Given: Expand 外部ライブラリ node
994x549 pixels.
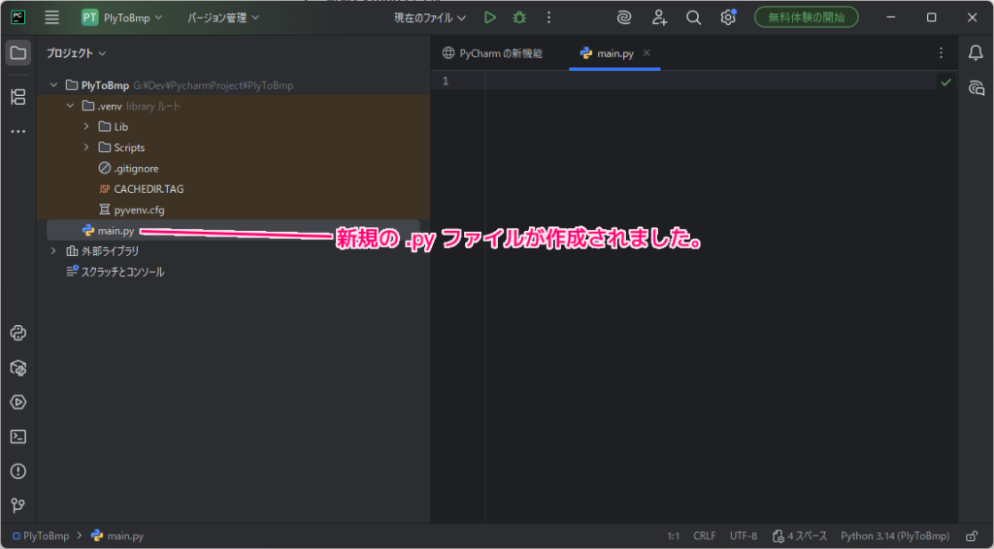Looking at the screenshot, I should tap(54, 251).
